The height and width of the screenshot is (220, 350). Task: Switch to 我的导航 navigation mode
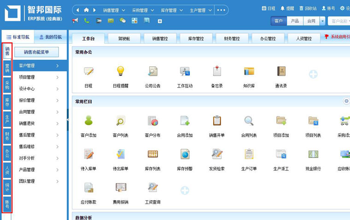(x=50, y=37)
